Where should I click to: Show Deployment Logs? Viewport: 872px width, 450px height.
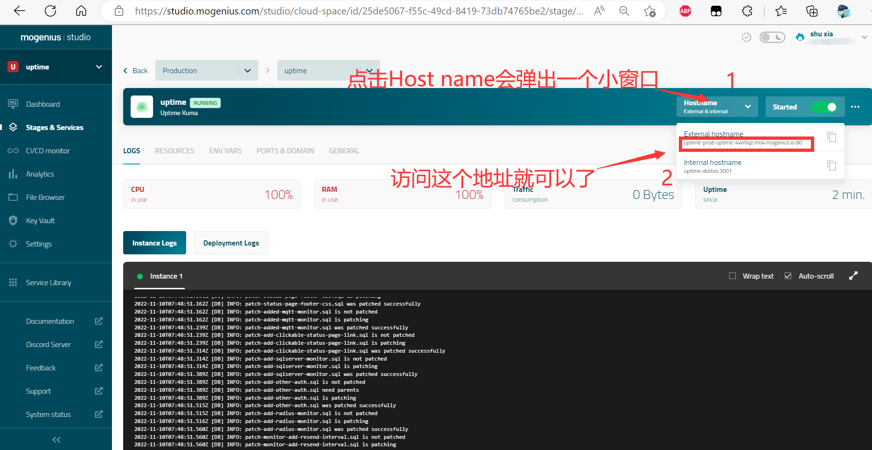[x=231, y=243]
